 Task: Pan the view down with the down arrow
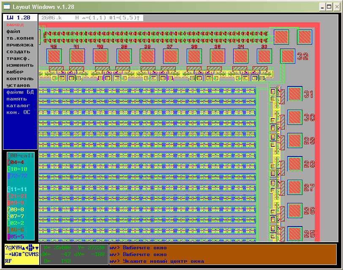click(37, 248)
